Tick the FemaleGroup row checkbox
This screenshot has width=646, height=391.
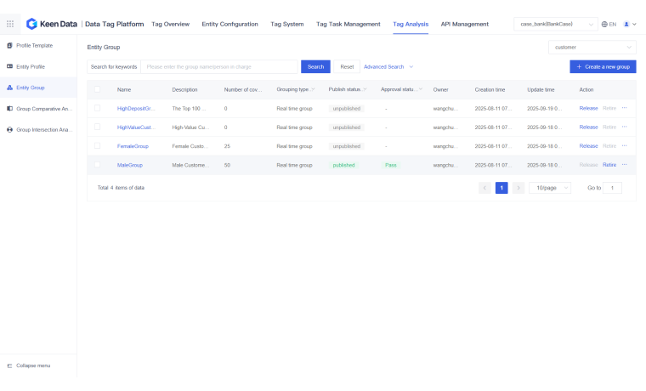pyautogui.click(x=98, y=146)
